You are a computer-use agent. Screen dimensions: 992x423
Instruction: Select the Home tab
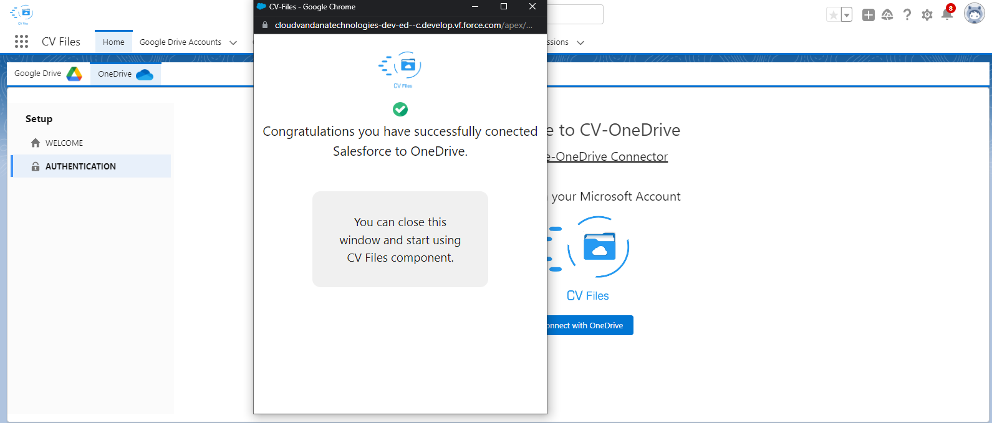(x=113, y=42)
